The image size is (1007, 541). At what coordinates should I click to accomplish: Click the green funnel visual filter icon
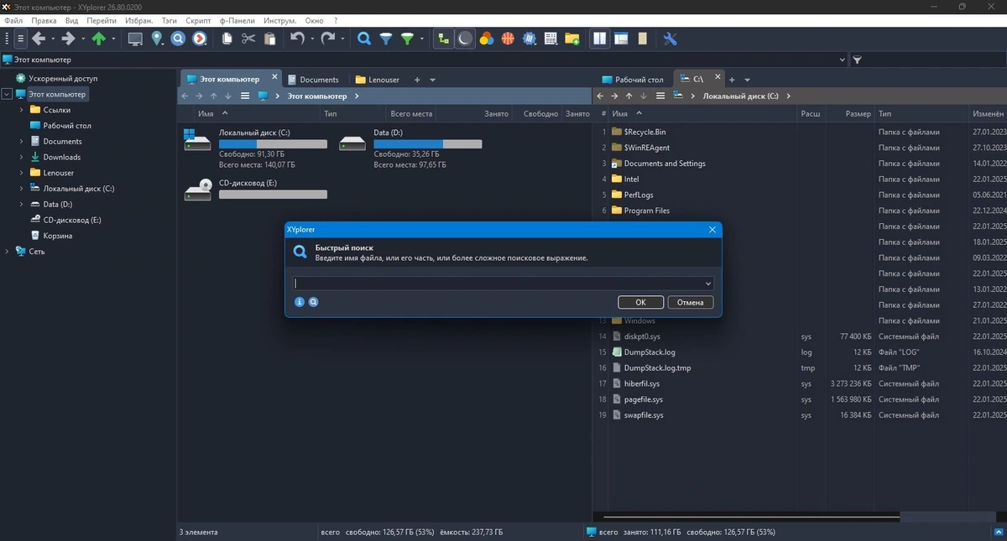407,39
